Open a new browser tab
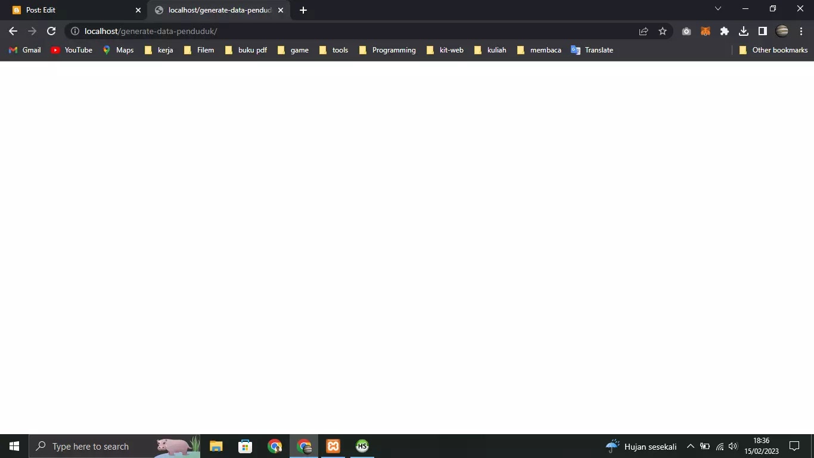 tap(303, 10)
